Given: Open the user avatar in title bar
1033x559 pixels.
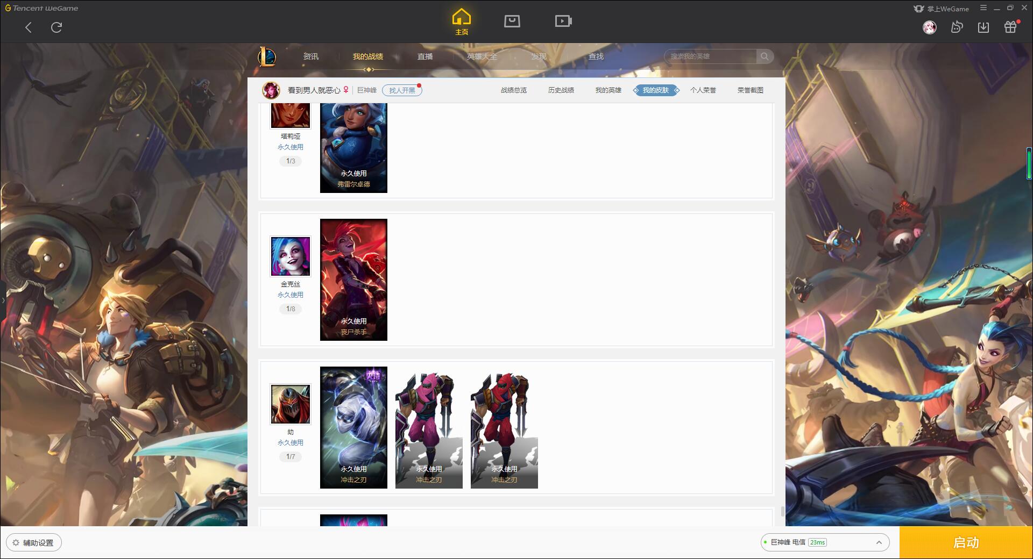Looking at the screenshot, I should point(929,27).
